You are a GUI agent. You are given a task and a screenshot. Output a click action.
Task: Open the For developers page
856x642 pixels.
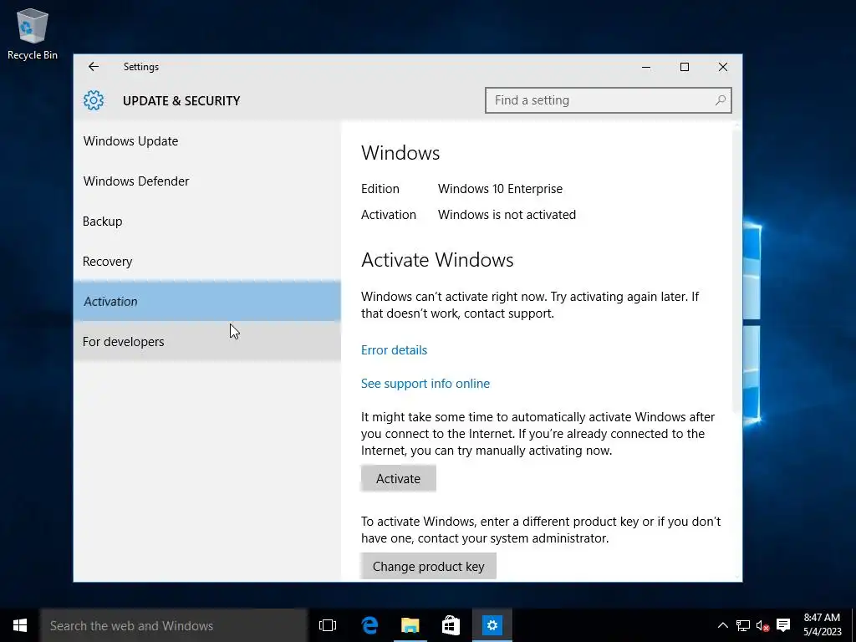tap(207, 342)
